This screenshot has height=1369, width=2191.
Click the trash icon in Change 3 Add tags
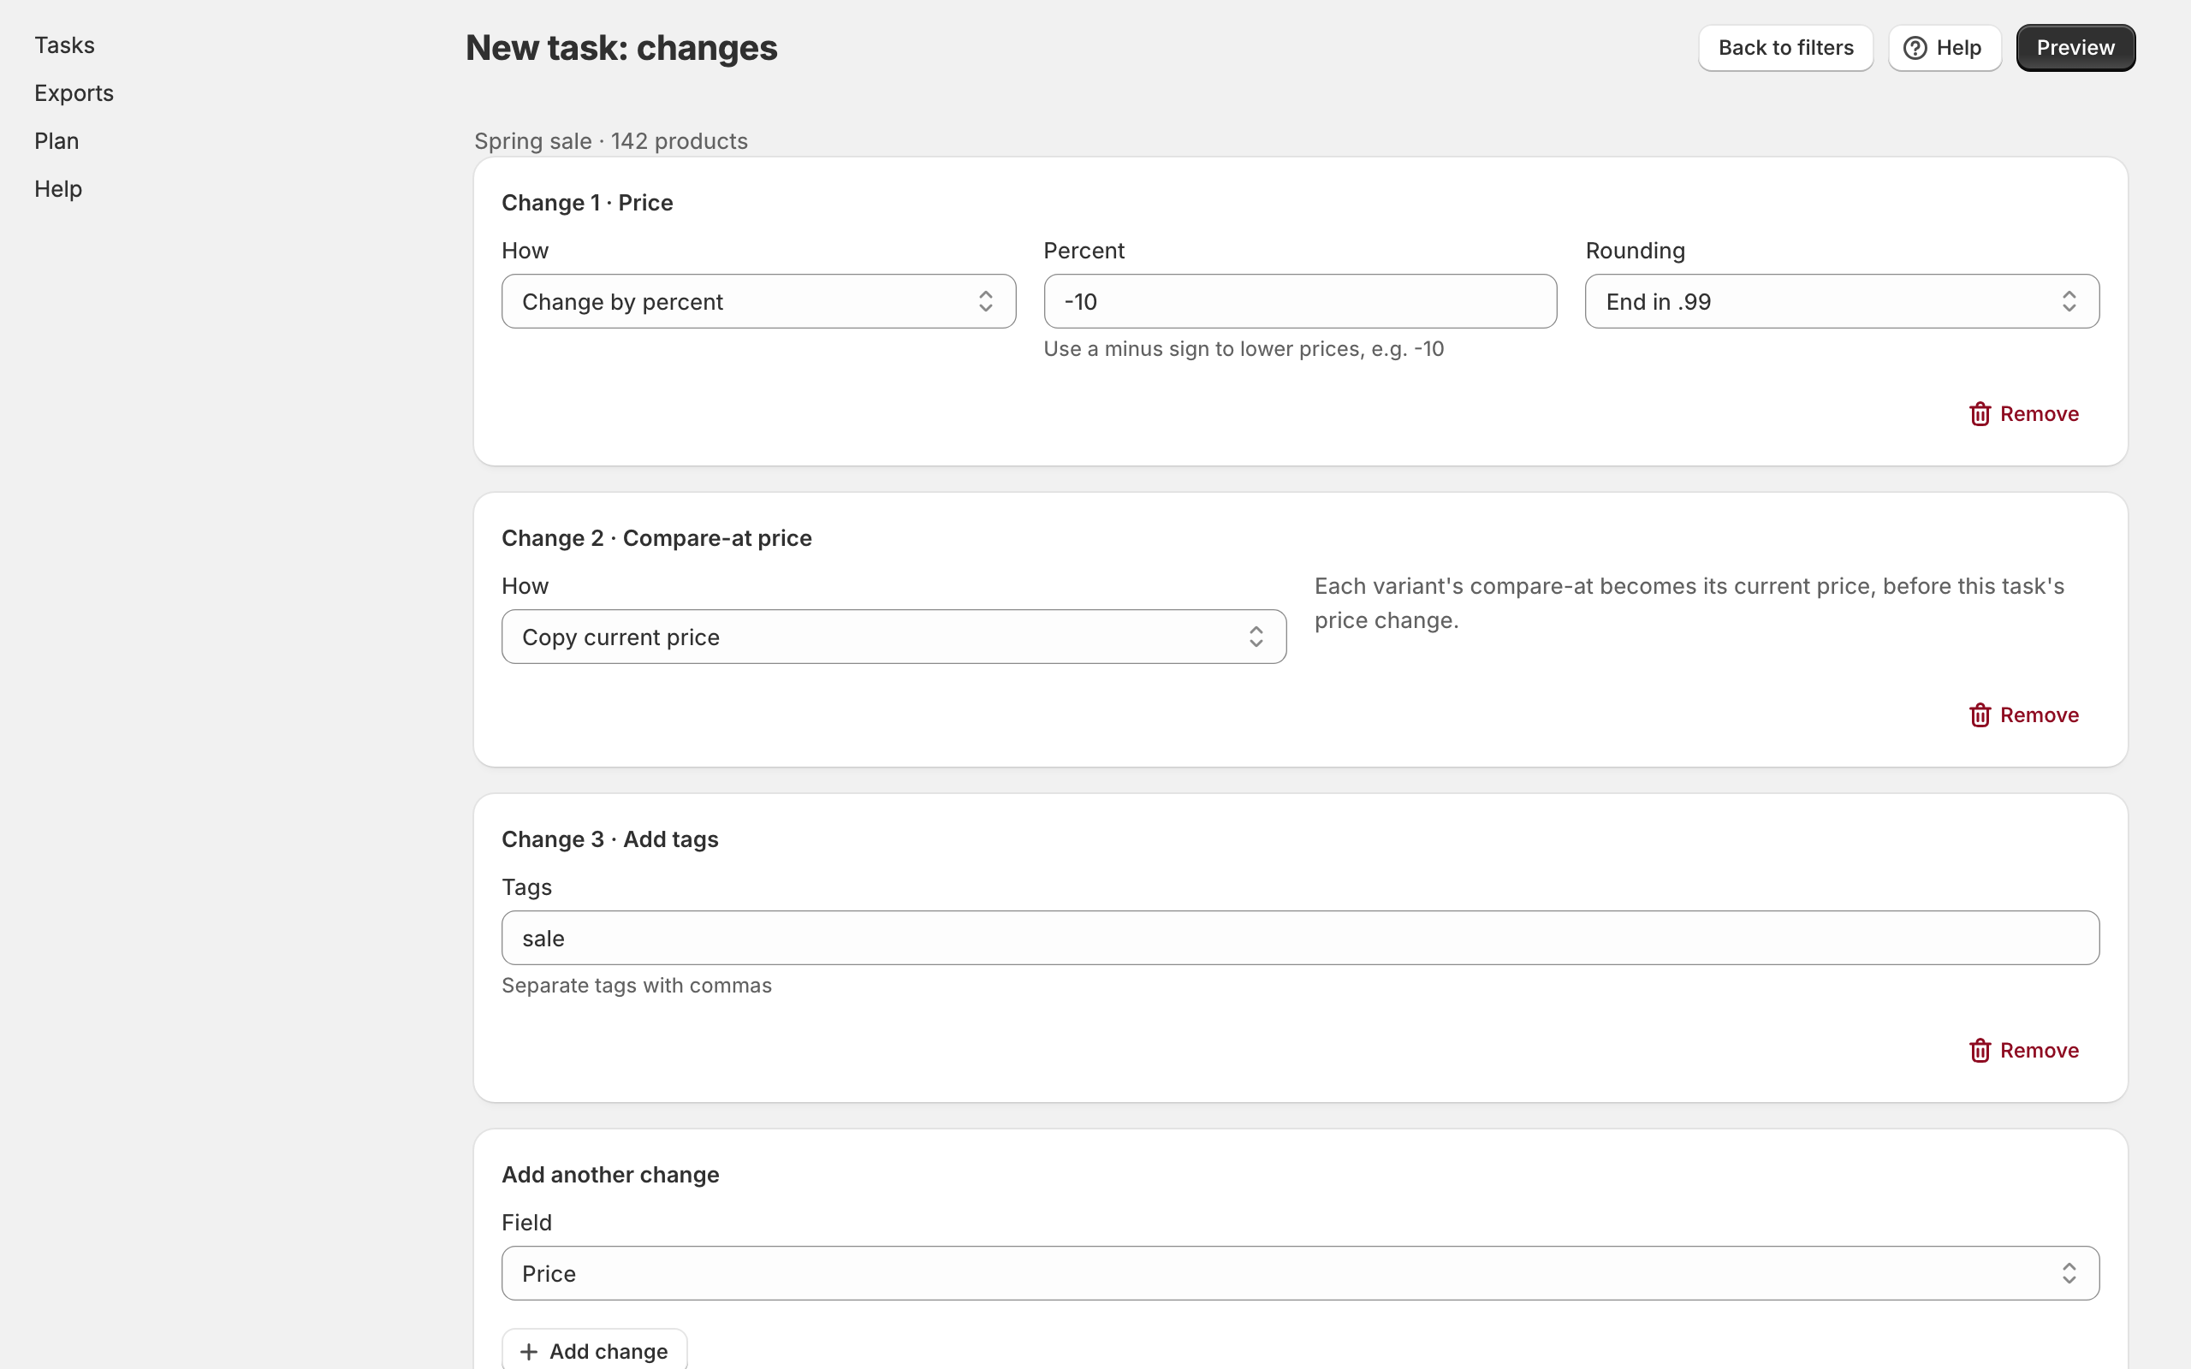click(x=1980, y=1051)
